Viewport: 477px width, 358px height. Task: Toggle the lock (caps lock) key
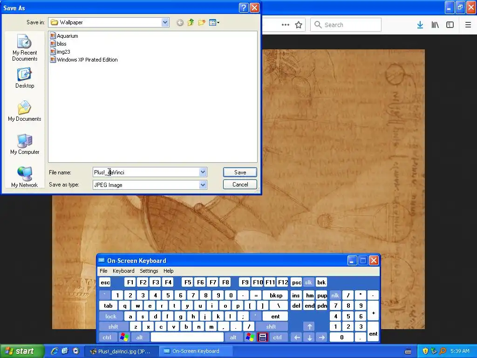(111, 317)
